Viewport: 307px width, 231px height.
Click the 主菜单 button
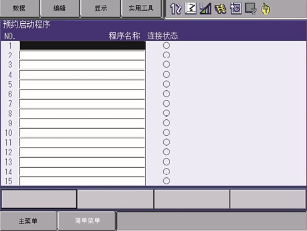(x=28, y=221)
